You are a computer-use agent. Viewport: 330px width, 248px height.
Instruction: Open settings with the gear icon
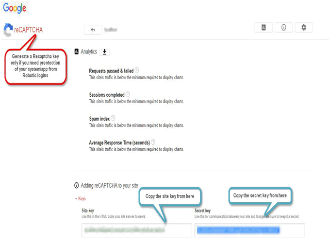(x=304, y=27)
